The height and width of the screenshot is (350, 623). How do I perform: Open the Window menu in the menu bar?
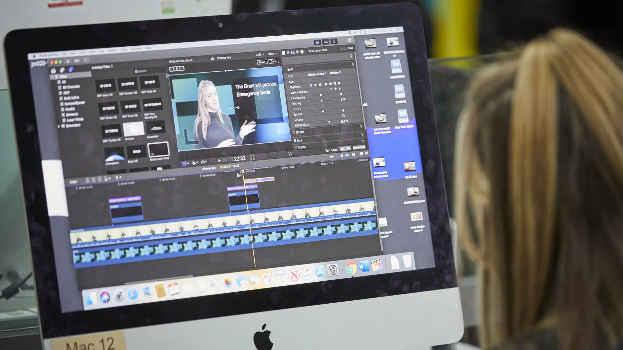pyautogui.click(x=136, y=49)
